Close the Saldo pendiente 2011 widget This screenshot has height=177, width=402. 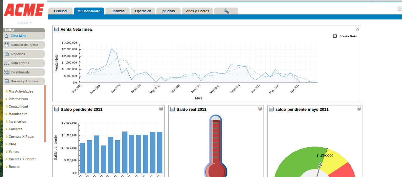tap(161, 109)
